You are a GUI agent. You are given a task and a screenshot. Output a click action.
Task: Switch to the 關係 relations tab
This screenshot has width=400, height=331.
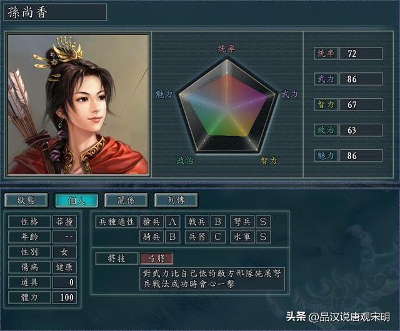[126, 200]
